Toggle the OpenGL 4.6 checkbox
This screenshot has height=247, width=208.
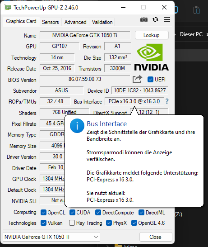[134, 223]
